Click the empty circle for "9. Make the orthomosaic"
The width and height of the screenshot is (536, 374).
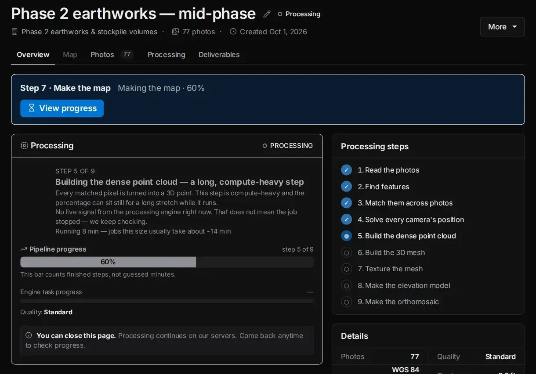click(347, 302)
